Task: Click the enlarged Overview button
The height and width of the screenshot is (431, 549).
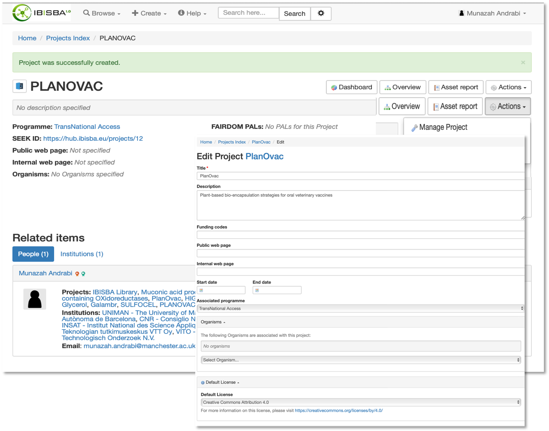Action: pos(402,106)
